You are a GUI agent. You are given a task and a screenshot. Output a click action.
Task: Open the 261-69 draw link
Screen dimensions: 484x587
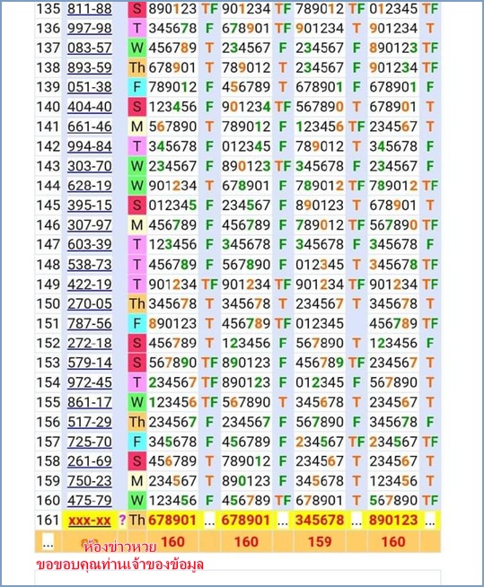tap(90, 461)
